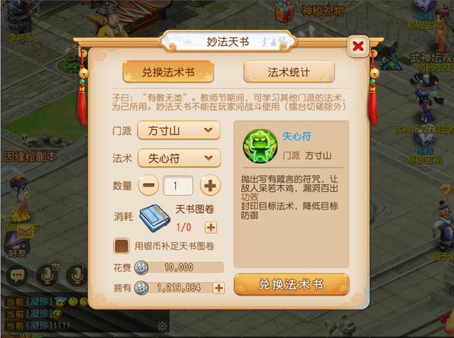Click the blue 天书图卷 book icon

tap(155, 218)
